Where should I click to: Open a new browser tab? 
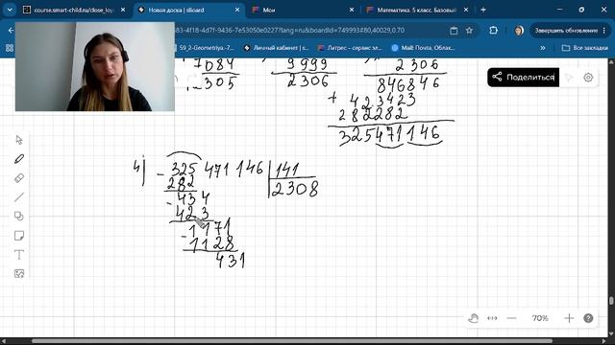(x=483, y=10)
